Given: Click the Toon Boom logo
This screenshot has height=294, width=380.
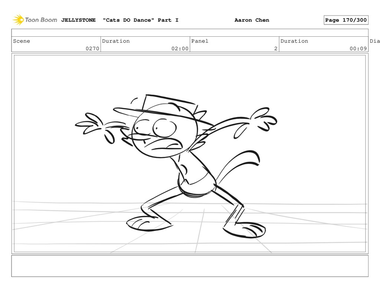Looking at the screenshot, I should click(x=35, y=20).
